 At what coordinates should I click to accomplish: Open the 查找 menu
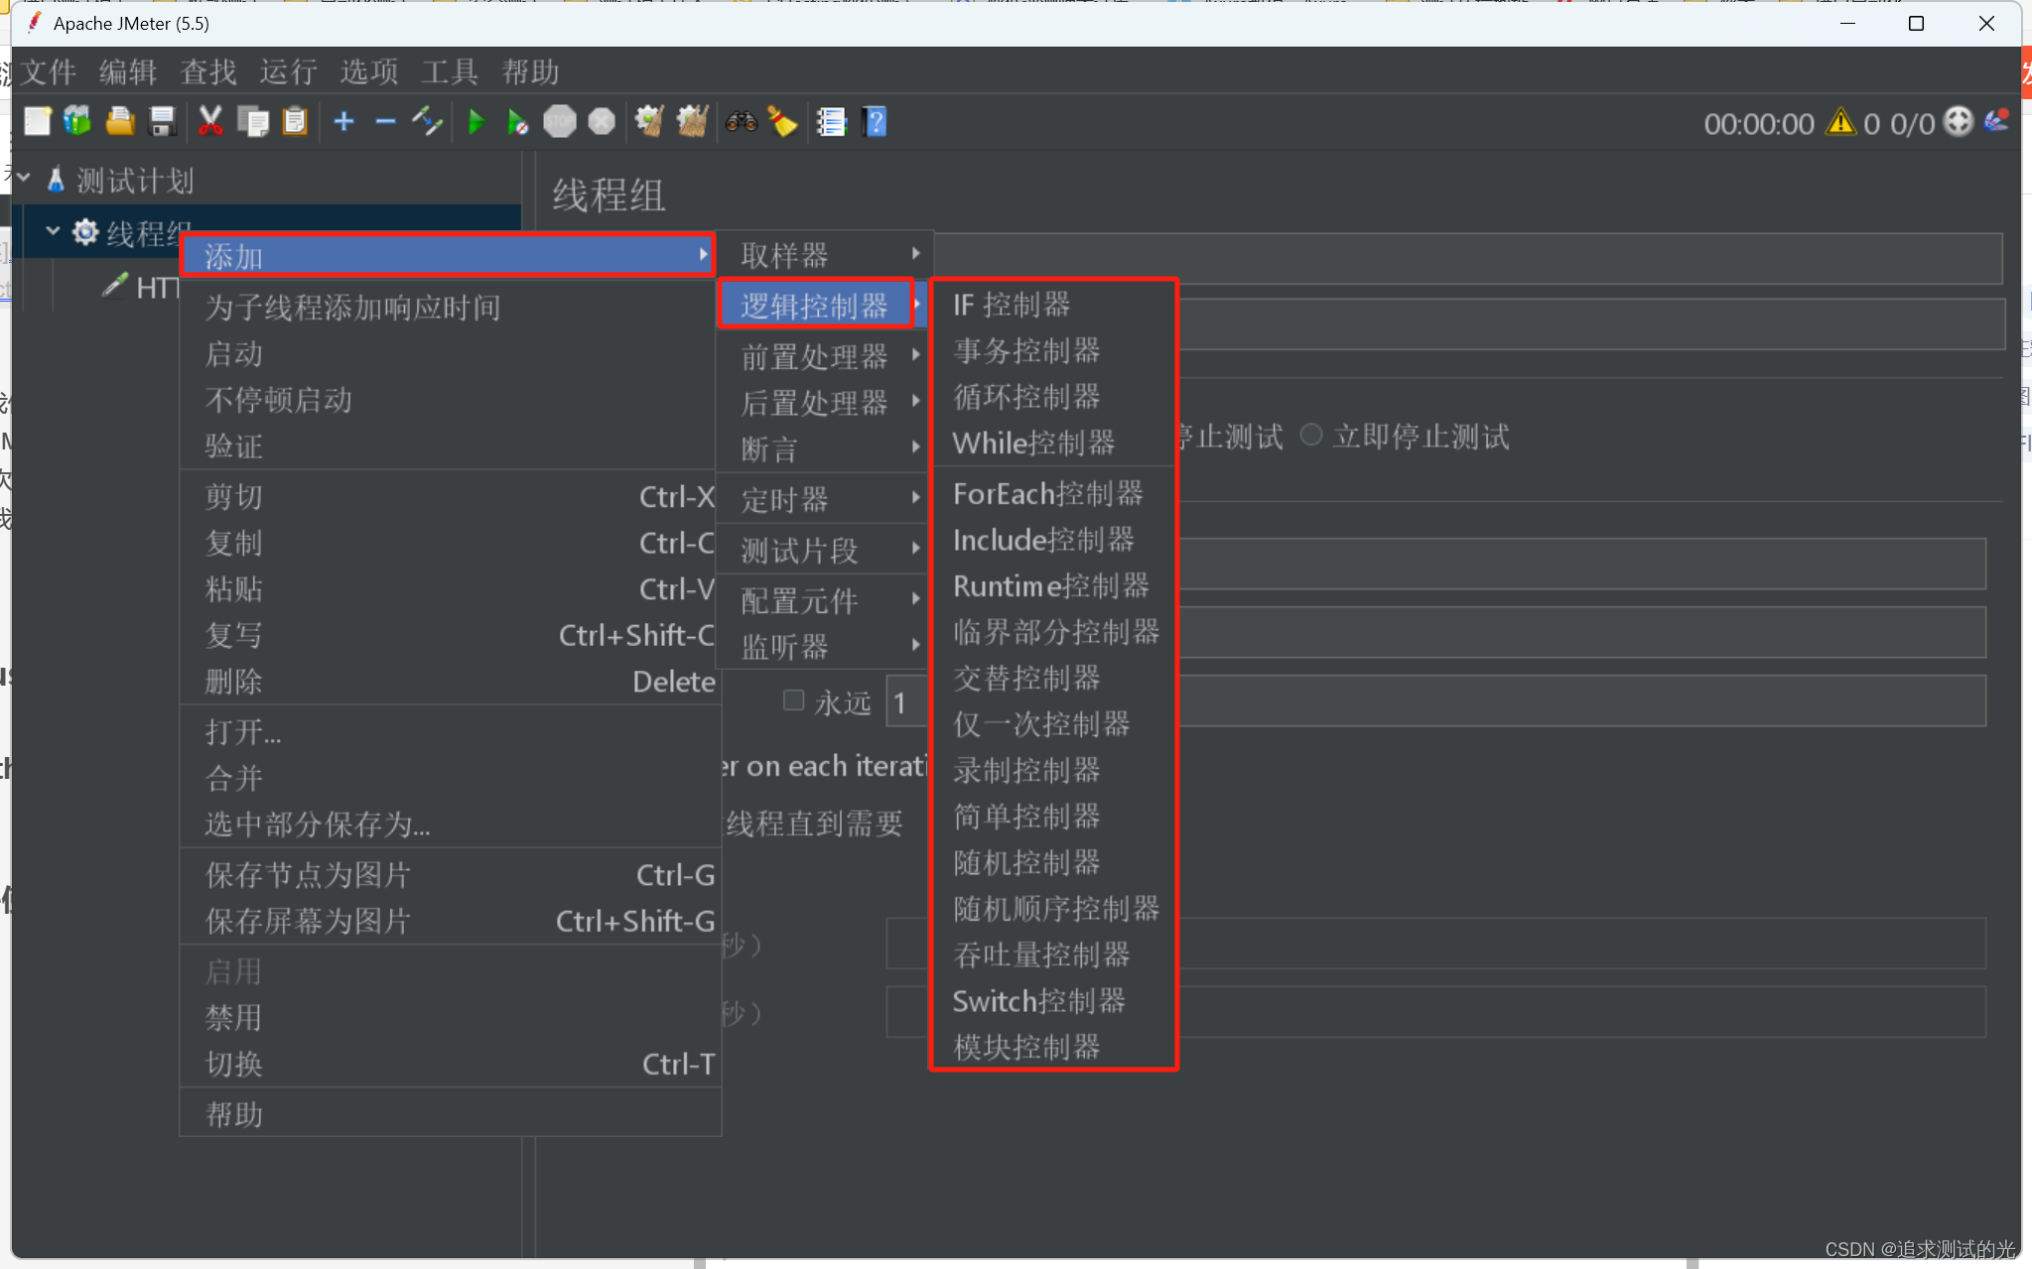pyautogui.click(x=208, y=71)
